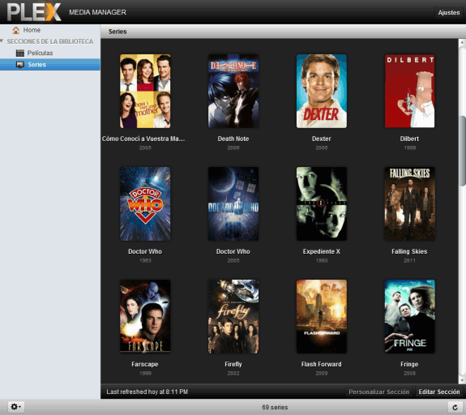Click Personalizar Sección button
466x415 pixels.
point(379,391)
